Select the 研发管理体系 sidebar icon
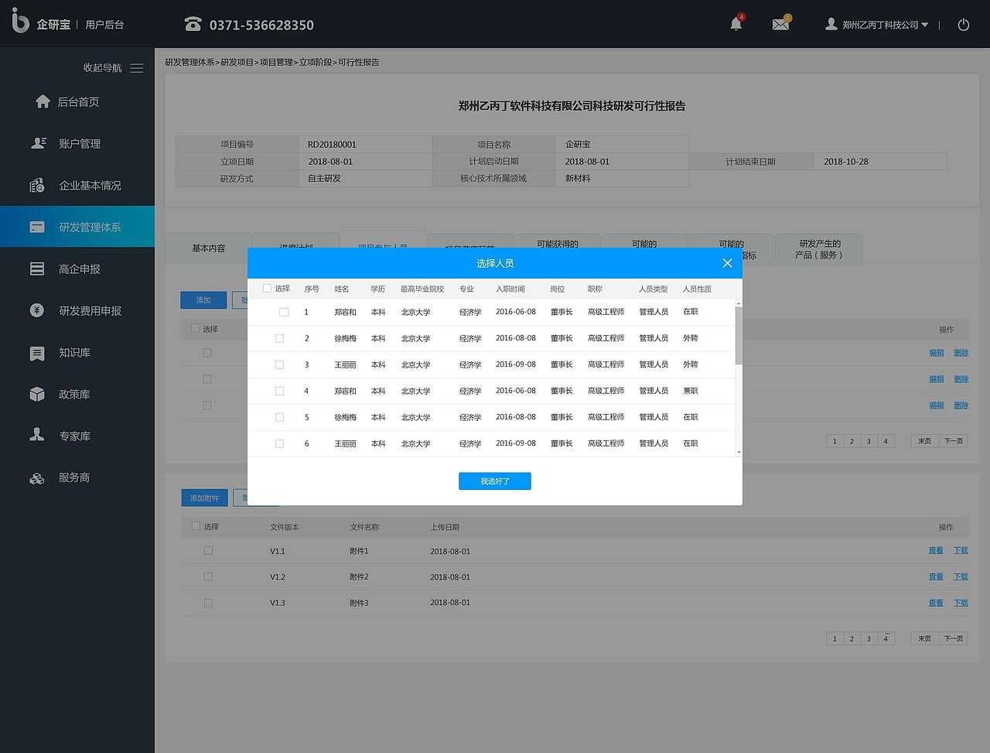The width and height of the screenshot is (990, 753). pos(37,227)
